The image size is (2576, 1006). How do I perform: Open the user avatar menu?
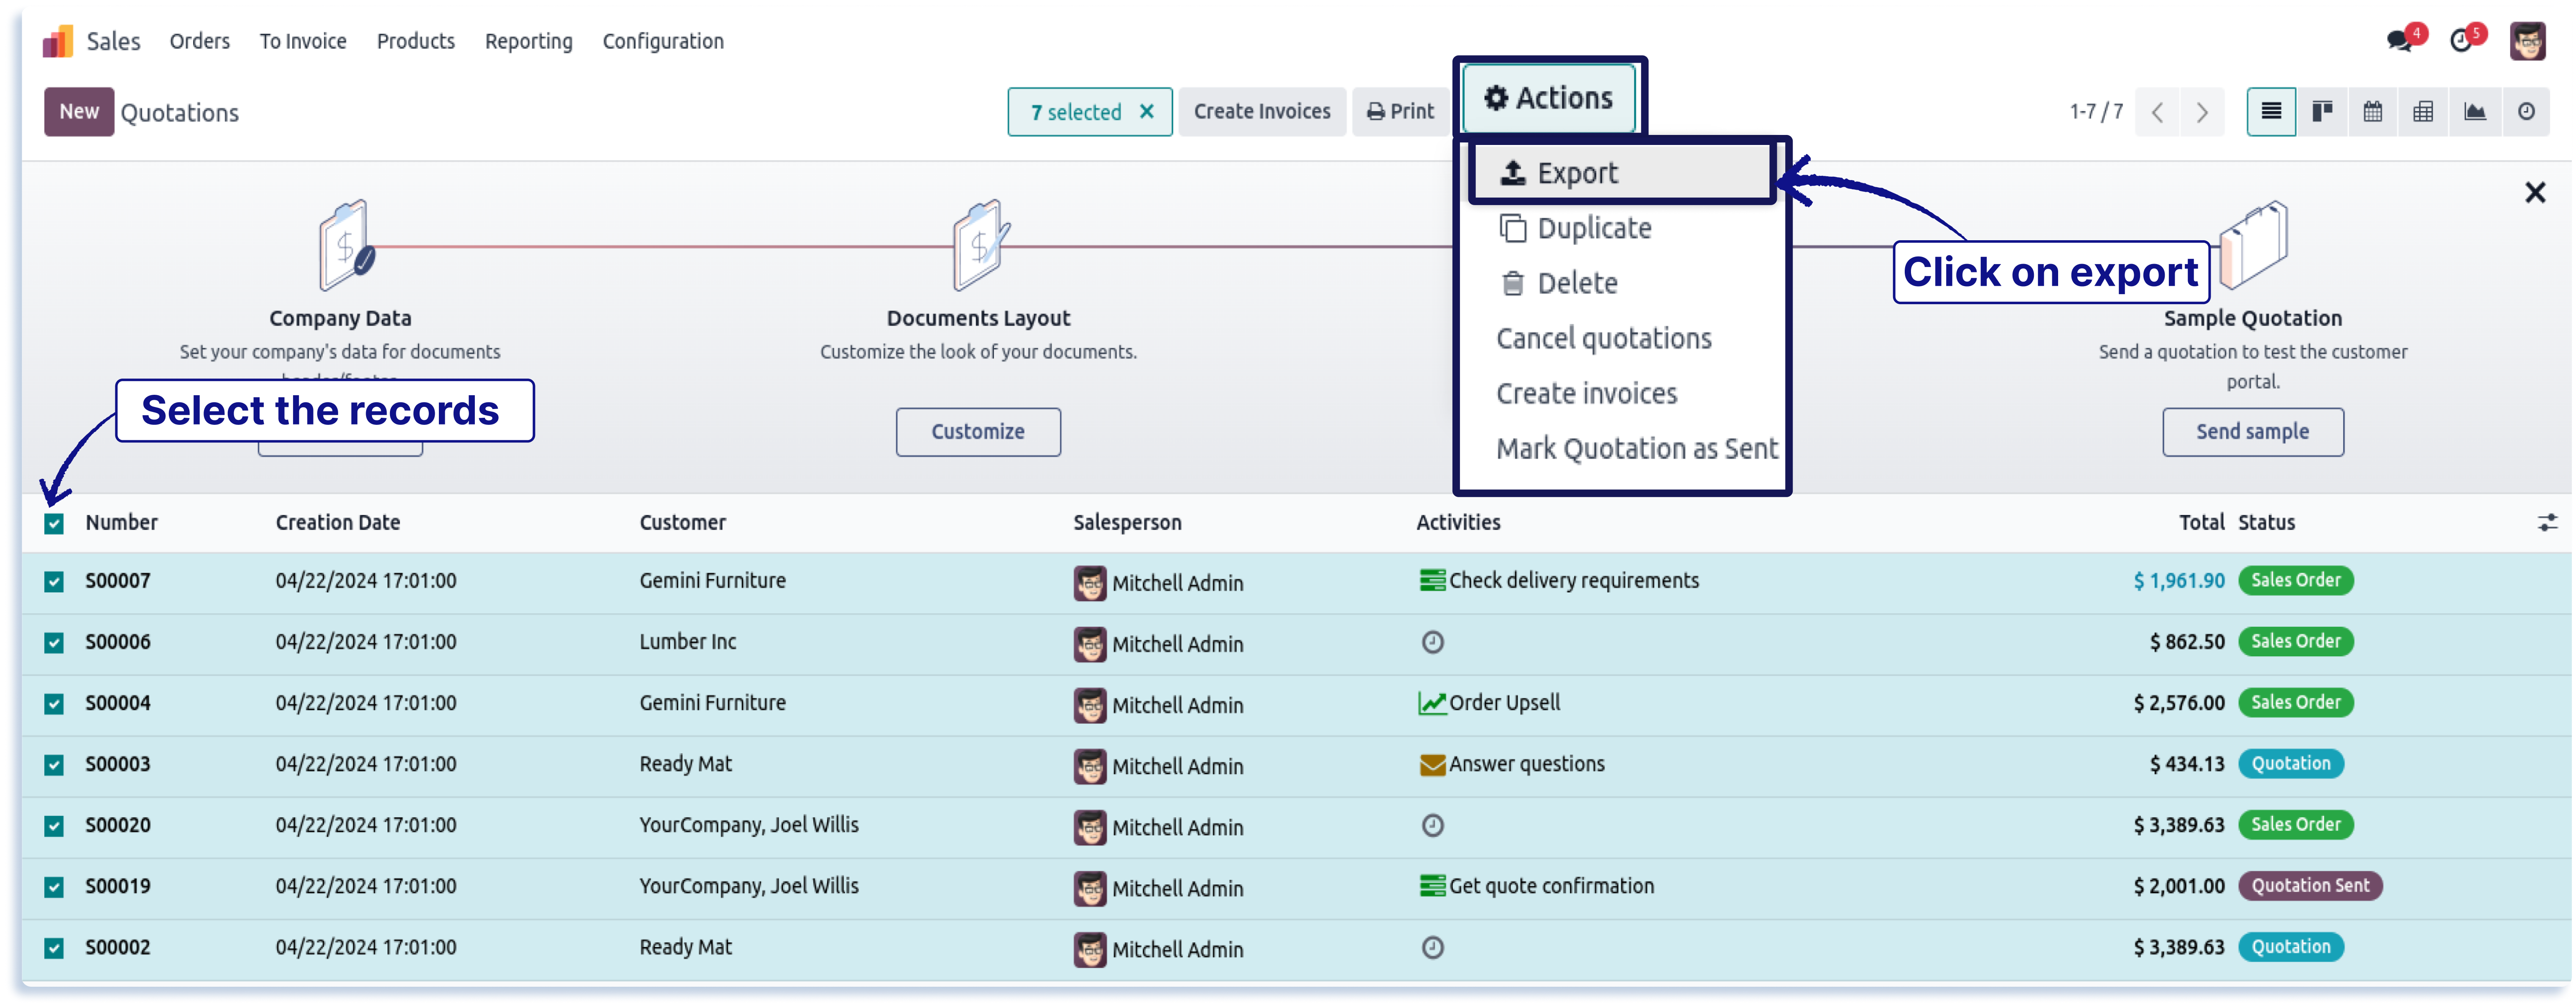tap(2527, 41)
